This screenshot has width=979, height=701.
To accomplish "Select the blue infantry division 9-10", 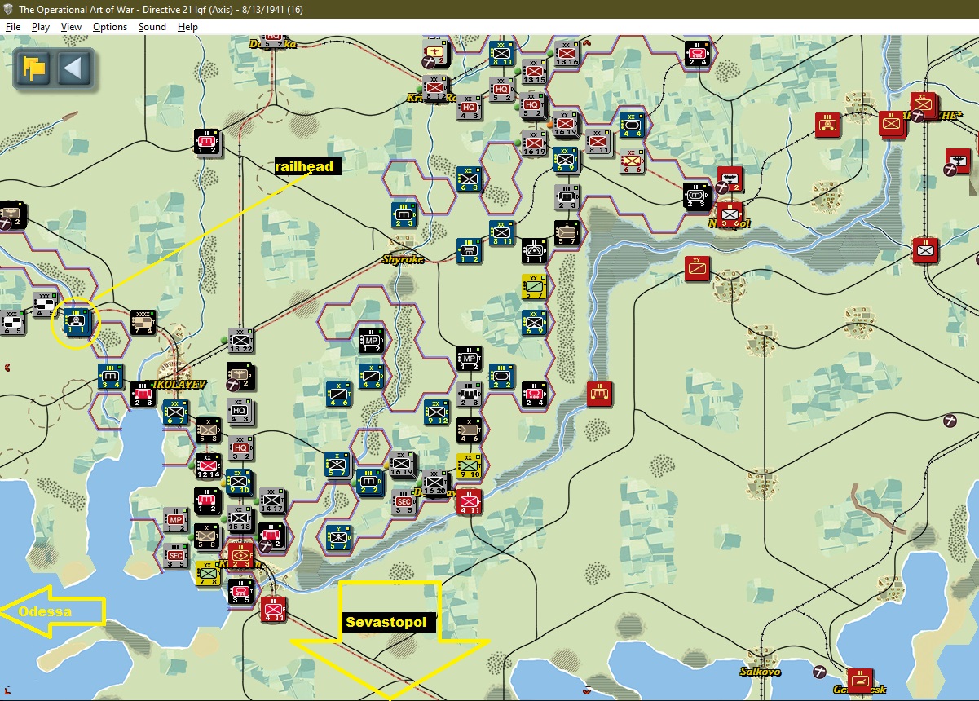I will [x=240, y=482].
